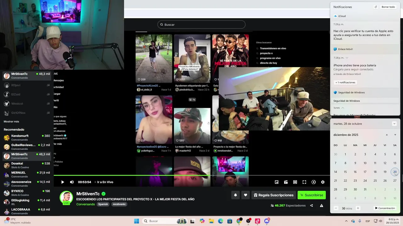Open TikTok app on taskbar

258,221
